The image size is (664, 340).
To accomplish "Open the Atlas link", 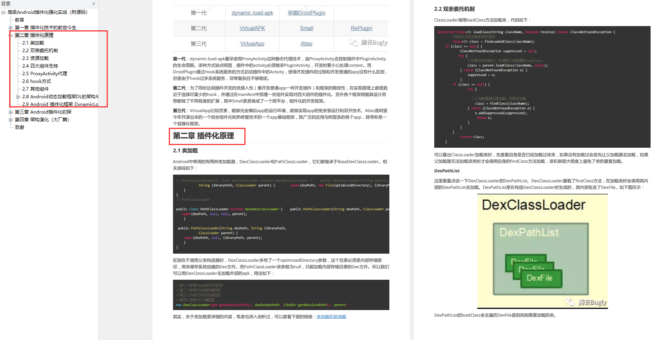I will pyautogui.click(x=306, y=44).
